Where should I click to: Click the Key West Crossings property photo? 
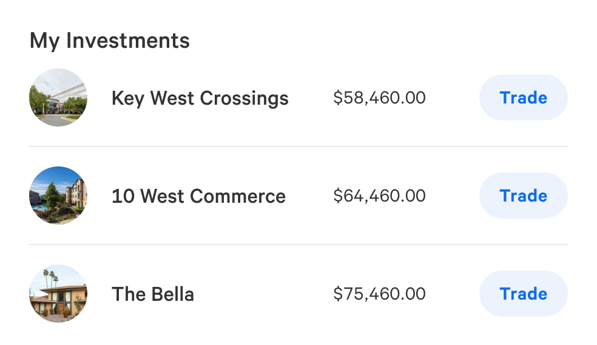pyautogui.click(x=58, y=97)
